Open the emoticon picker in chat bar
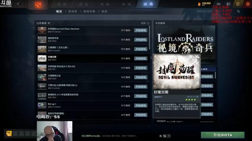 [x=161, y=136]
